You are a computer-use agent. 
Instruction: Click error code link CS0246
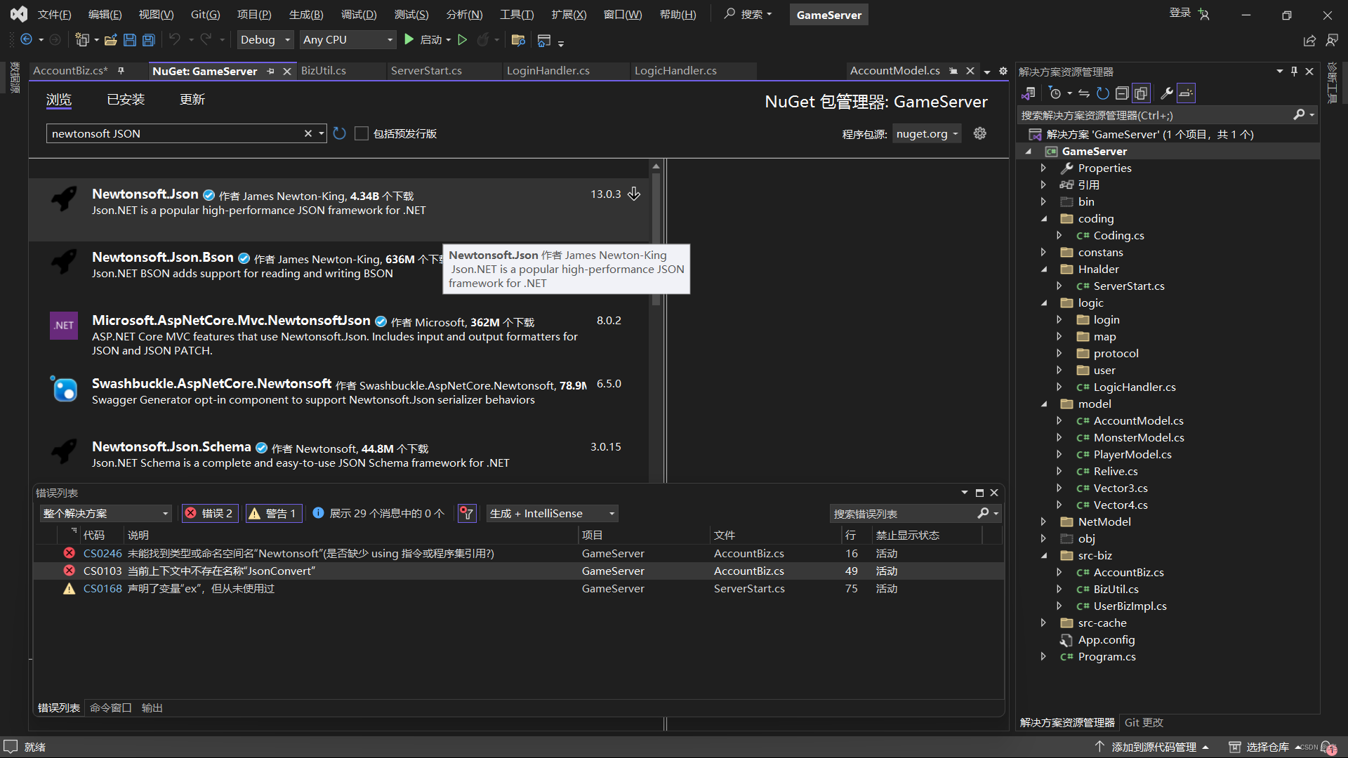[103, 554]
